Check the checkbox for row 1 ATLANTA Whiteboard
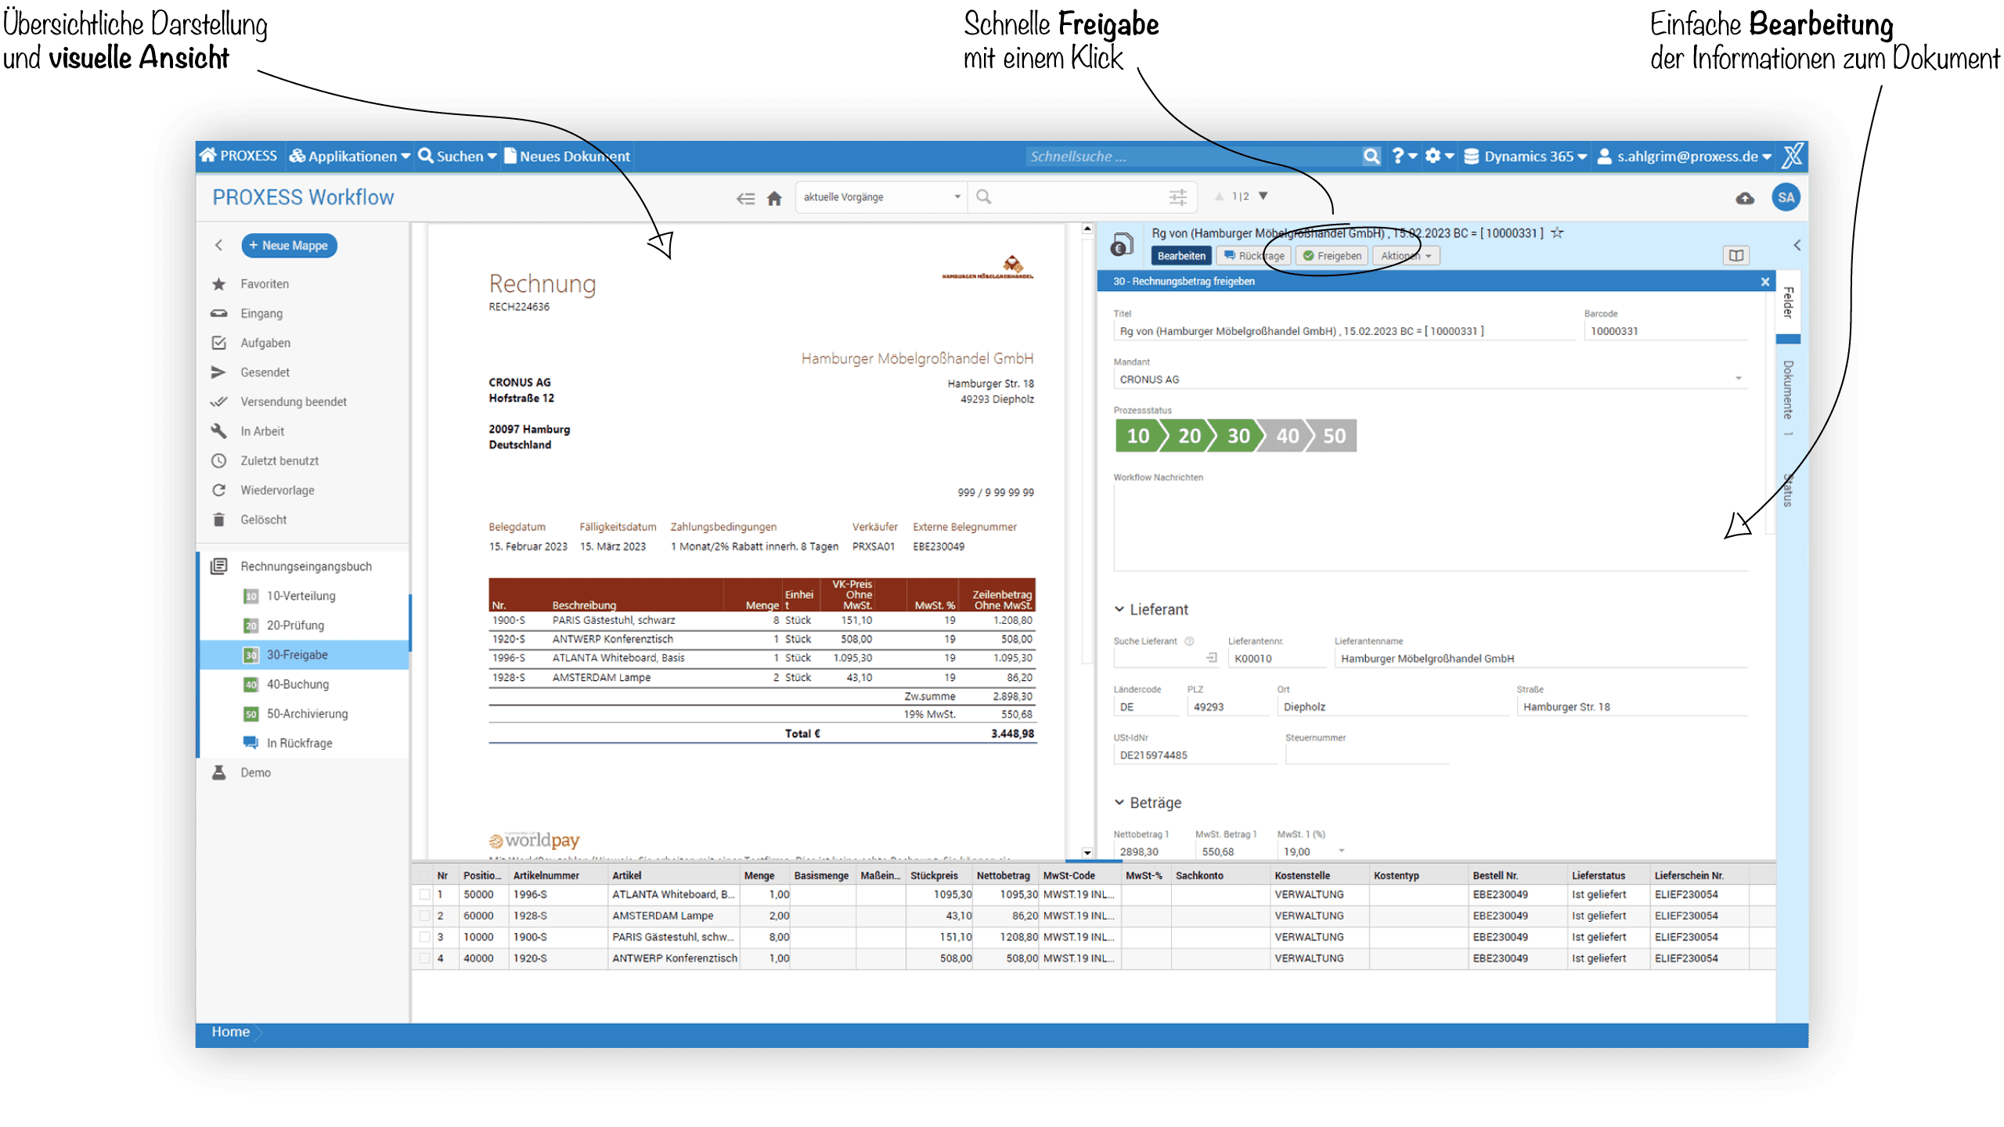 [424, 895]
